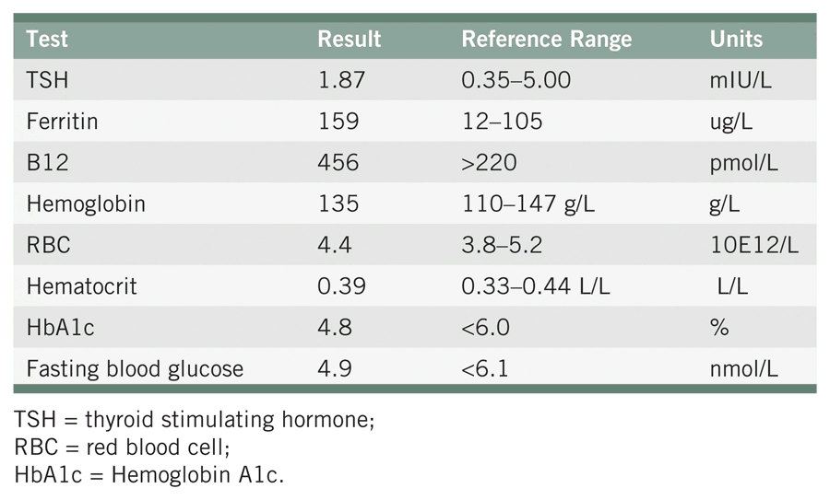Click the TSH abbreviation footnote text
830x500 pixels.
[x=192, y=422]
